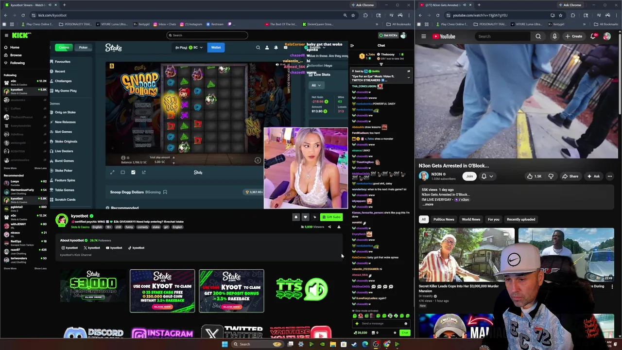Click the autoplay icon in slot game
The height and width of the screenshot is (350, 622).
[258, 160]
